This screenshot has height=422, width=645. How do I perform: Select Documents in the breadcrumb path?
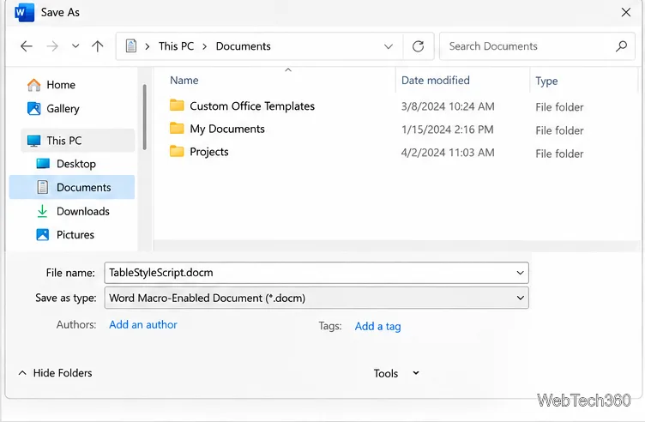coord(243,46)
